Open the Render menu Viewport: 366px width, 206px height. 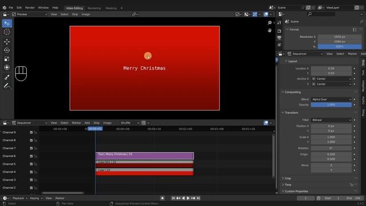(x=30, y=7)
